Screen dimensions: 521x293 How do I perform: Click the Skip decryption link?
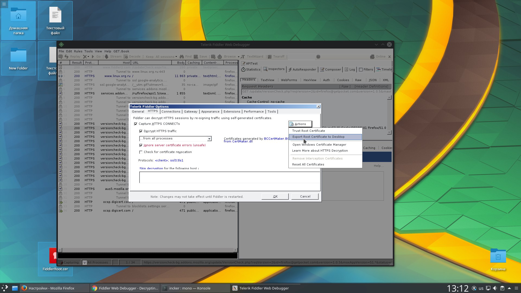pos(151,168)
